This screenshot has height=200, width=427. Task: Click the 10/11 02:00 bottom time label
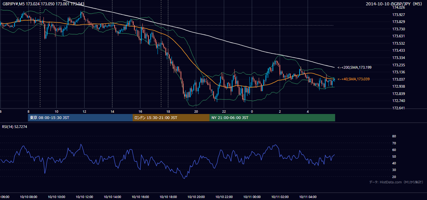click(x=280, y=197)
